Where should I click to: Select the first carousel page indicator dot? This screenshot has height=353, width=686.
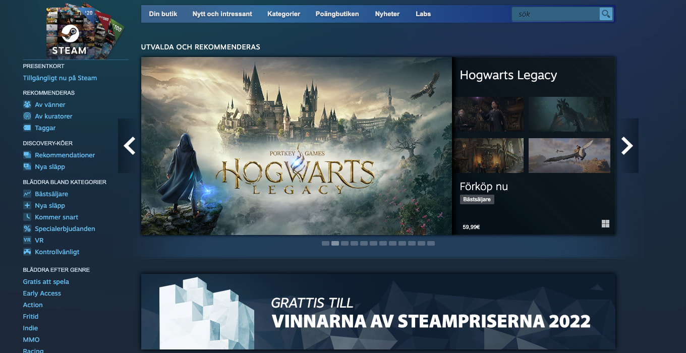pos(325,243)
